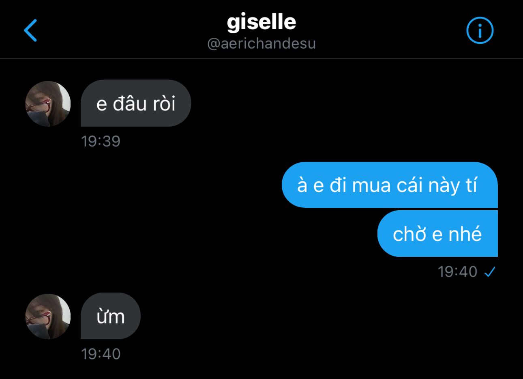Tap the 'giselle' display name in the header

[x=261, y=22]
